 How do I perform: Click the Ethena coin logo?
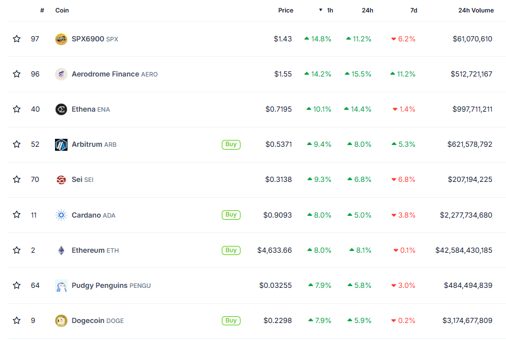pyautogui.click(x=61, y=109)
